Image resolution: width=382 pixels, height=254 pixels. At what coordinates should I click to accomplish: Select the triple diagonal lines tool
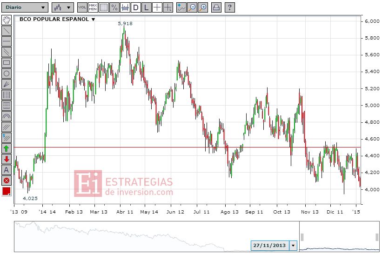coord(7,127)
